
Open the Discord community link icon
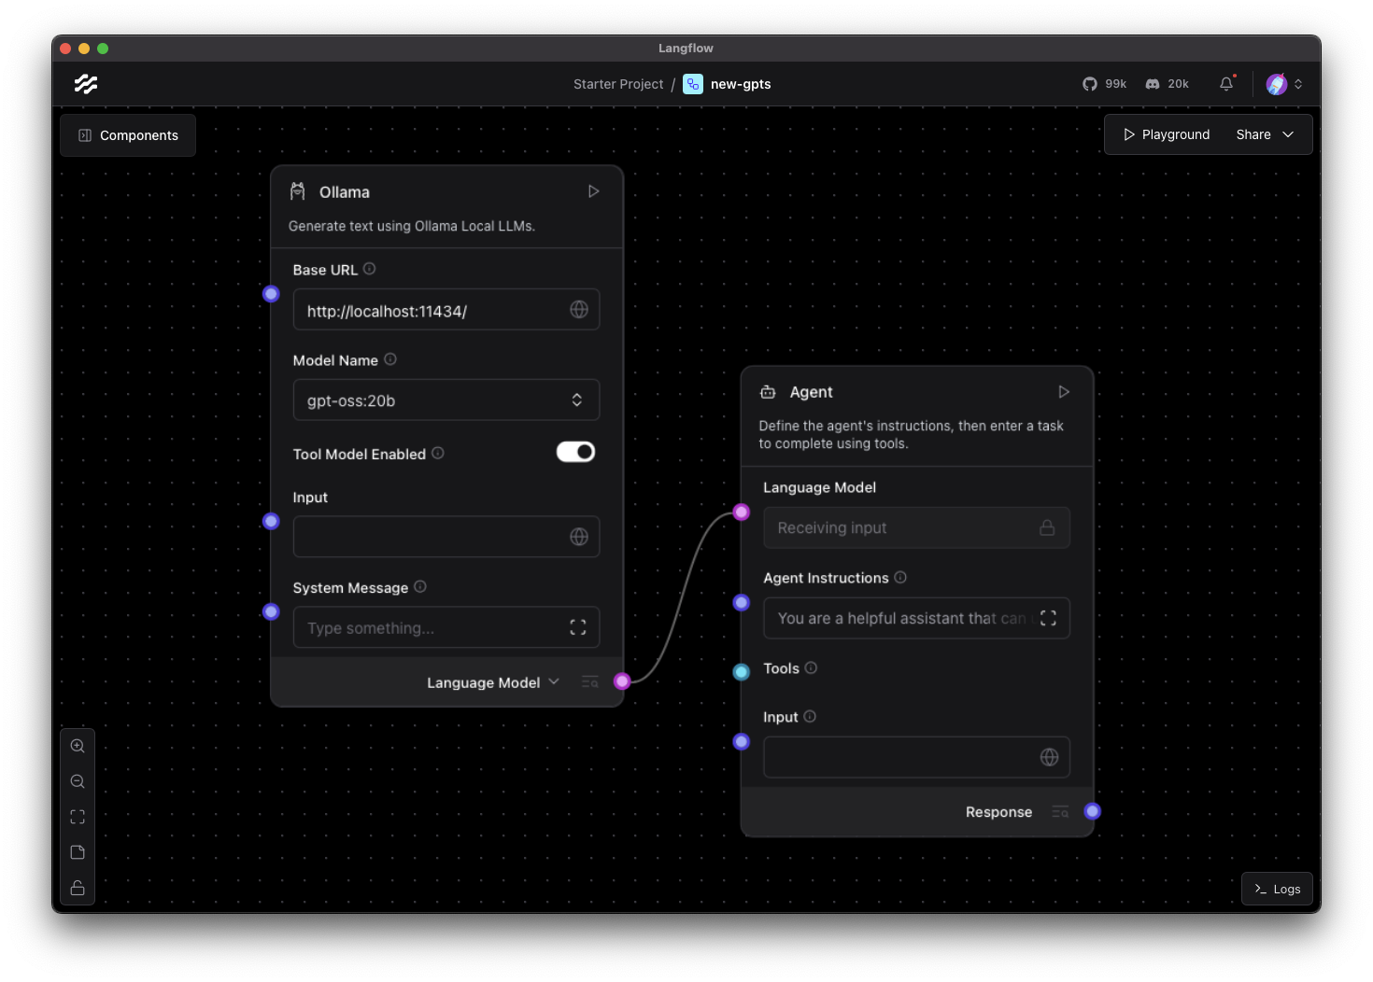(1153, 84)
